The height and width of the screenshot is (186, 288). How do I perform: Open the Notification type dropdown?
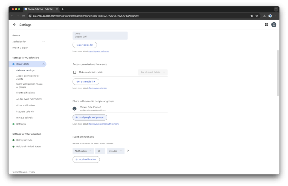[x=84, y=151]
